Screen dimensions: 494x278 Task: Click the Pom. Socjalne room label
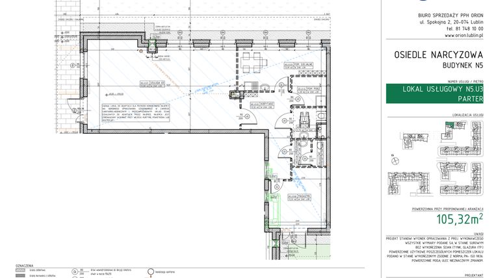pyautogui.click(x=304, y=65)
